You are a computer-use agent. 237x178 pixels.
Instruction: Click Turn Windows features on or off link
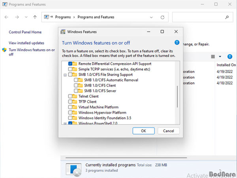tap(32, 52)
